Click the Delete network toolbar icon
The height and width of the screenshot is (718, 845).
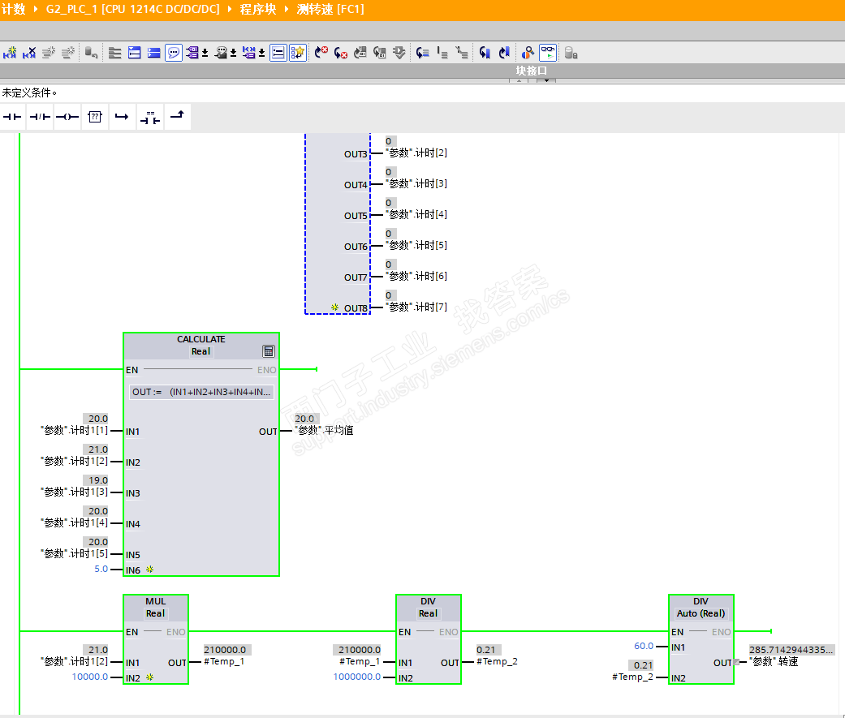point(29,53)
